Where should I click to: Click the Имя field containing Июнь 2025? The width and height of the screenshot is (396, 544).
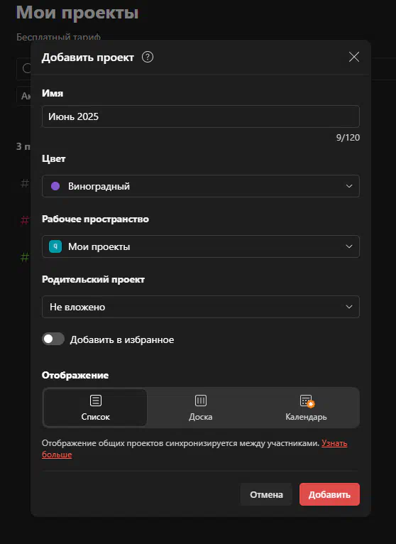click(201, 116)
